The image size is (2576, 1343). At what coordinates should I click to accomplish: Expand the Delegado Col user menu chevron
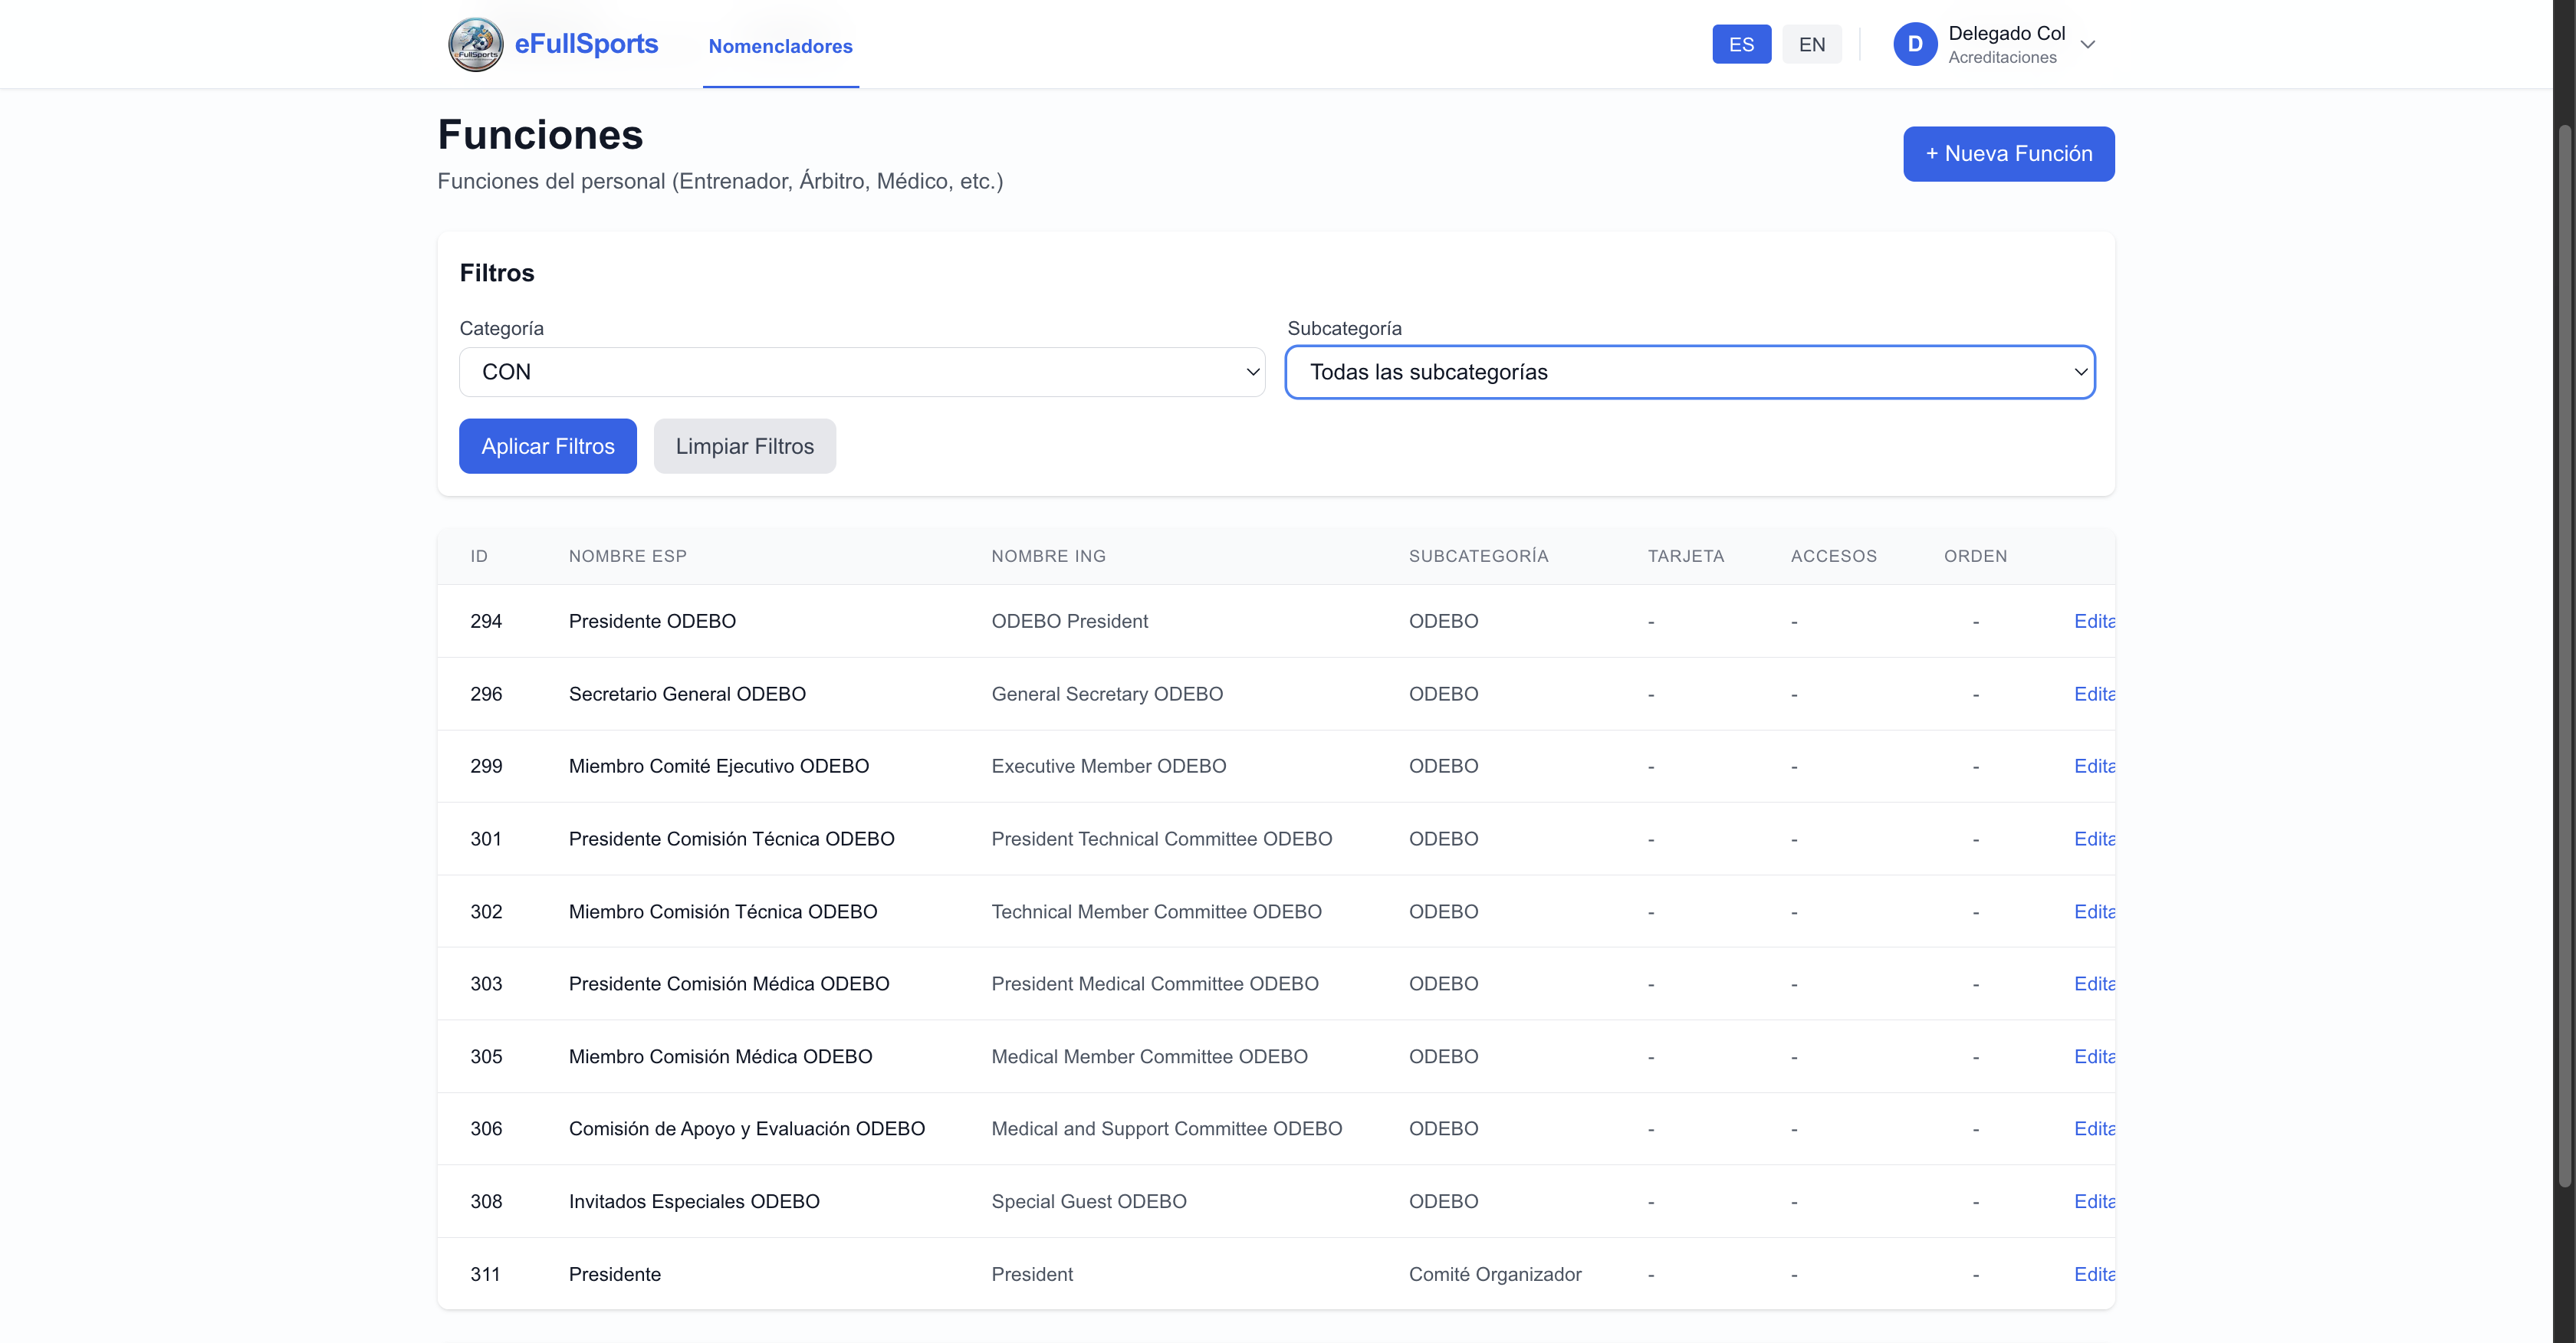coord(2087,44)
